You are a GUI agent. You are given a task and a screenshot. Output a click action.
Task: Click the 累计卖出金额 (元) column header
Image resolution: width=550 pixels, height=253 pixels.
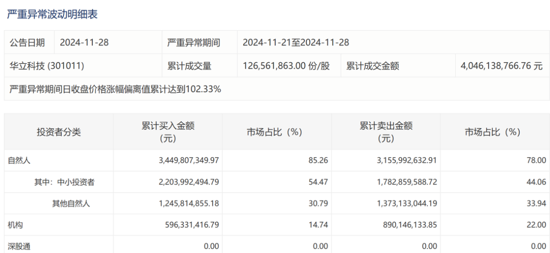[386, 132]
